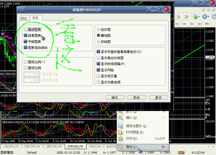Screen dimensions: 216x155
Task: Switch chart to MN timeframe
Action: coord(207,24)
